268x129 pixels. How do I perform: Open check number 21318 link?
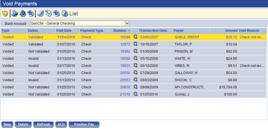click(x=125, y=94)
